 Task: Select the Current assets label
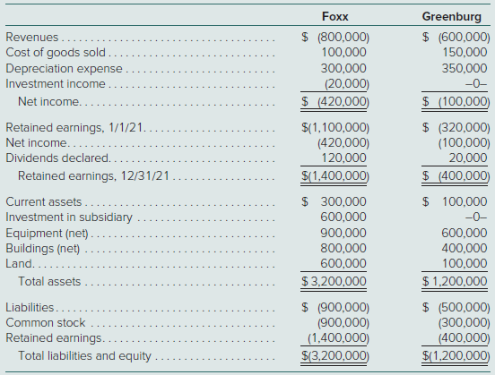[44, 202]
